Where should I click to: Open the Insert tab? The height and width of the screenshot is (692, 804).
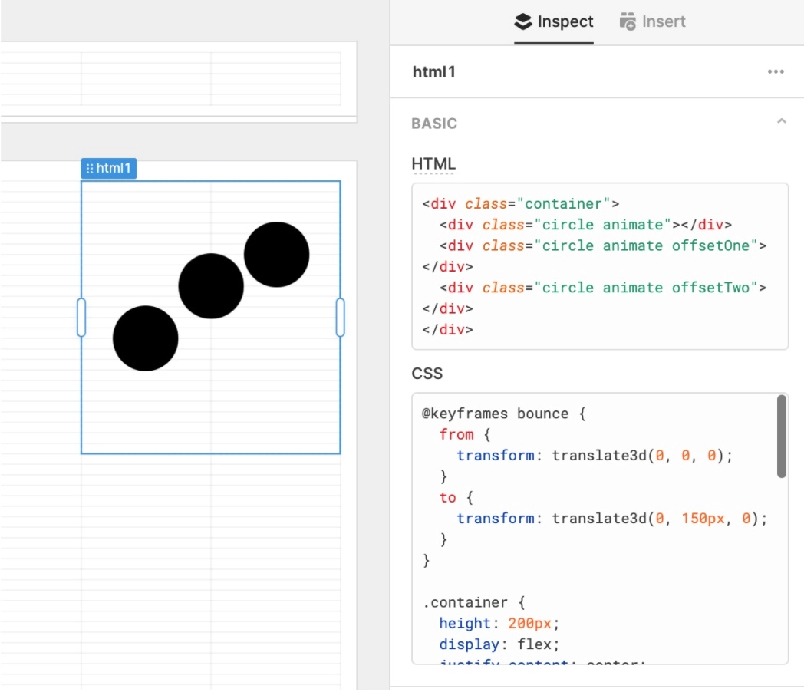coord(652,21)
